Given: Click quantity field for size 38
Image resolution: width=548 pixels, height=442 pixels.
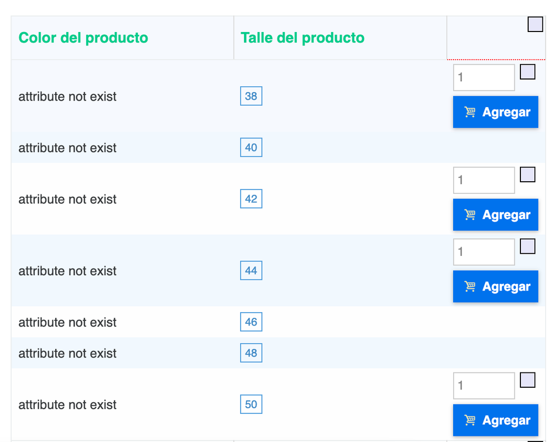Looking at the screenshot, I should [483, 78].
